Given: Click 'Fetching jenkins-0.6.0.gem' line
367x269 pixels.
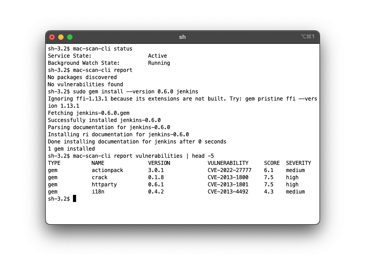Looking at the screenshot, I should pyautogui.click(x=89, y=113).
